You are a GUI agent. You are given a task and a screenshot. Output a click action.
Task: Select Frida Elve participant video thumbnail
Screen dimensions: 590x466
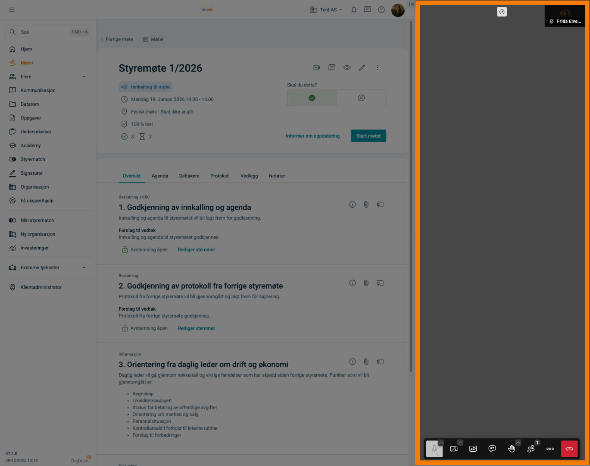565,16
